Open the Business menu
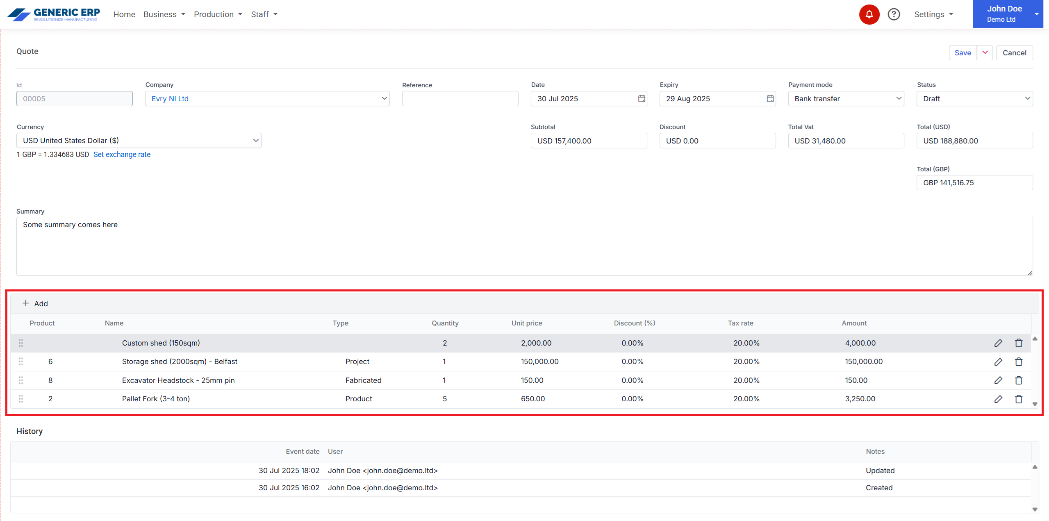1049x521 pixels. click(x=164, y=14)
